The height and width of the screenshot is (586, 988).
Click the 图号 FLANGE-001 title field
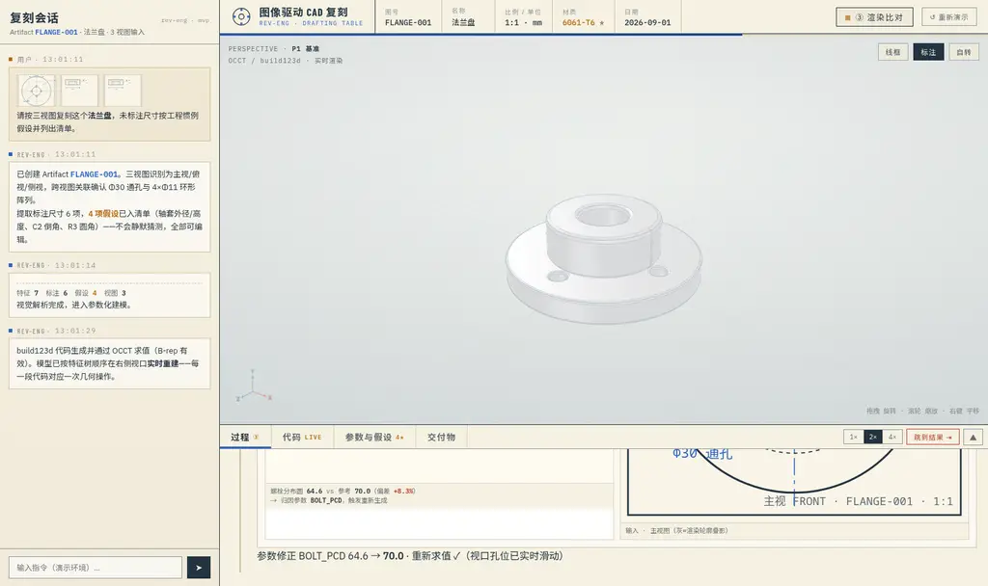point(408,17)
